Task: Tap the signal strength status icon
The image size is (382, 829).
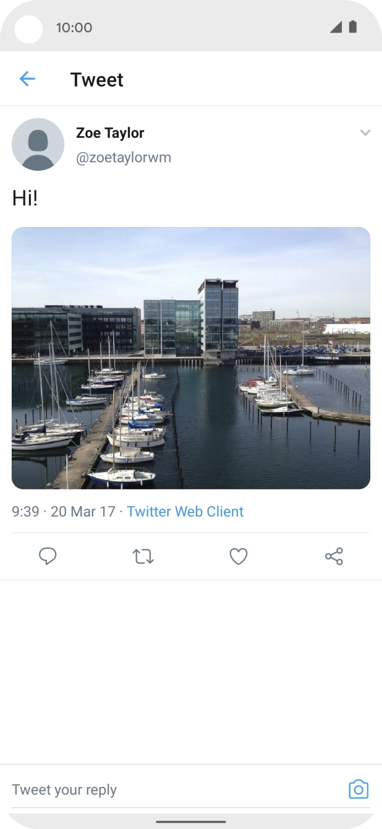Action: tap(336, 27)
